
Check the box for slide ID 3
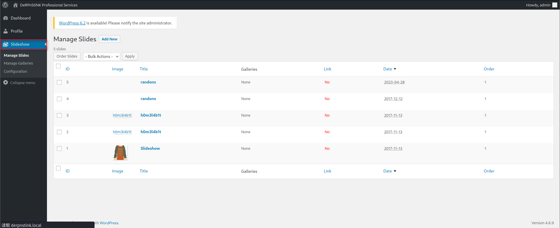(59, 115)
